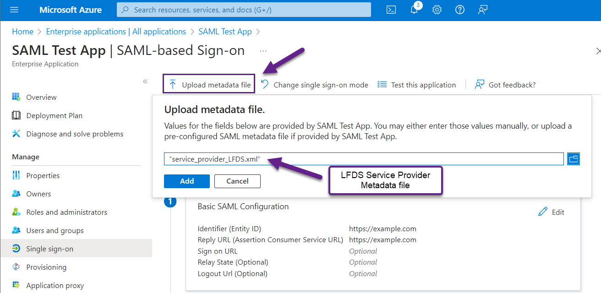Click the Users and groups icon
This screenshot has width=601, height=293.
pos(16,230)
